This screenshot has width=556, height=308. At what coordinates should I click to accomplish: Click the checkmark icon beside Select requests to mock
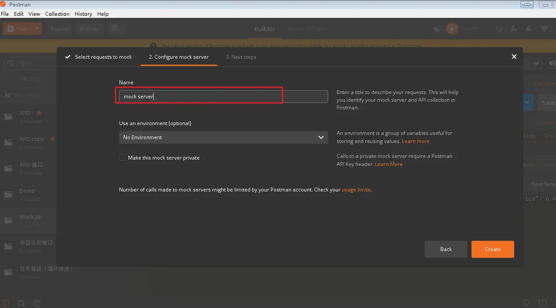pyautogui.click(x=67, y=57)
